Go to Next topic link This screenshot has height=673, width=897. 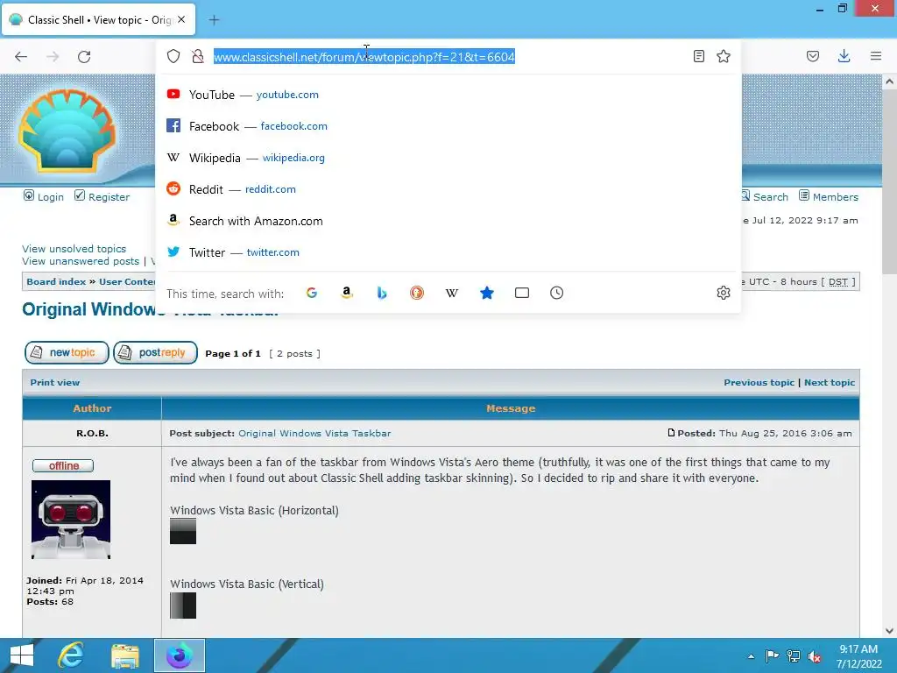pyautogui.click(x=830, y=382)
